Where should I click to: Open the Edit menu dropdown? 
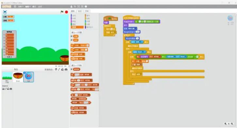tap(28, 7)
